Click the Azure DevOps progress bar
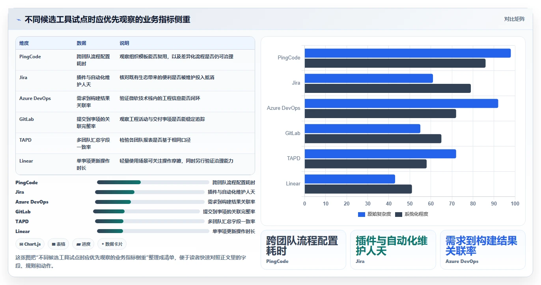Viewport: 541px width, 285px height. coord(150,202)
